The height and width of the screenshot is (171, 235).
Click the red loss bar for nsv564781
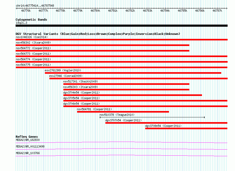pyautogui.click(x=123, y=112)
